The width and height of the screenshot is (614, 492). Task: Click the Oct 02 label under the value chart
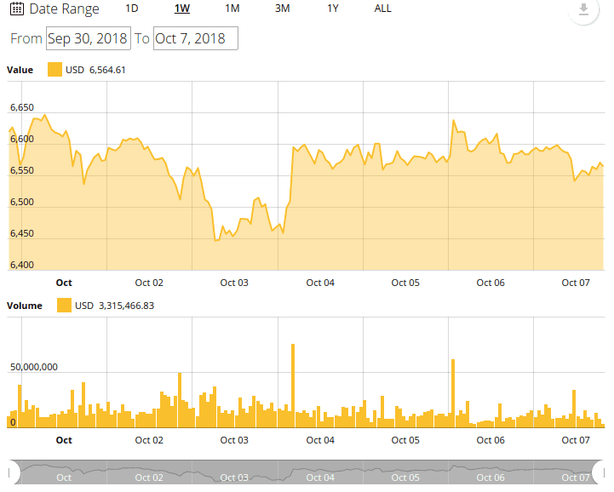point(149,283)
